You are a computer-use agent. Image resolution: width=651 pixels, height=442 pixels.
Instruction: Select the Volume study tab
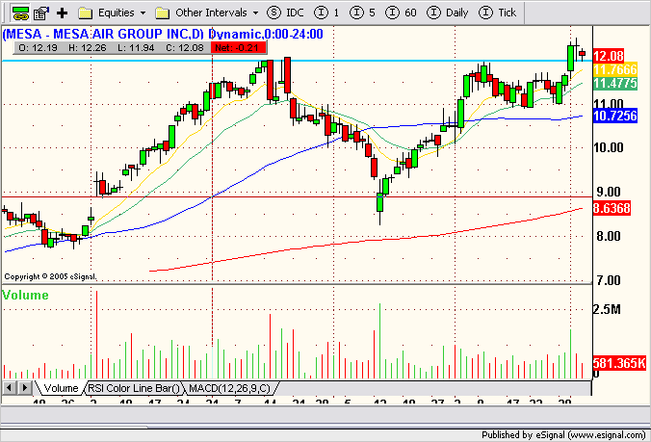(x=61, y=388)
